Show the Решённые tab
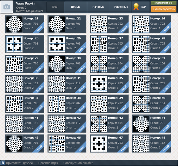 (x=121, y=7)
